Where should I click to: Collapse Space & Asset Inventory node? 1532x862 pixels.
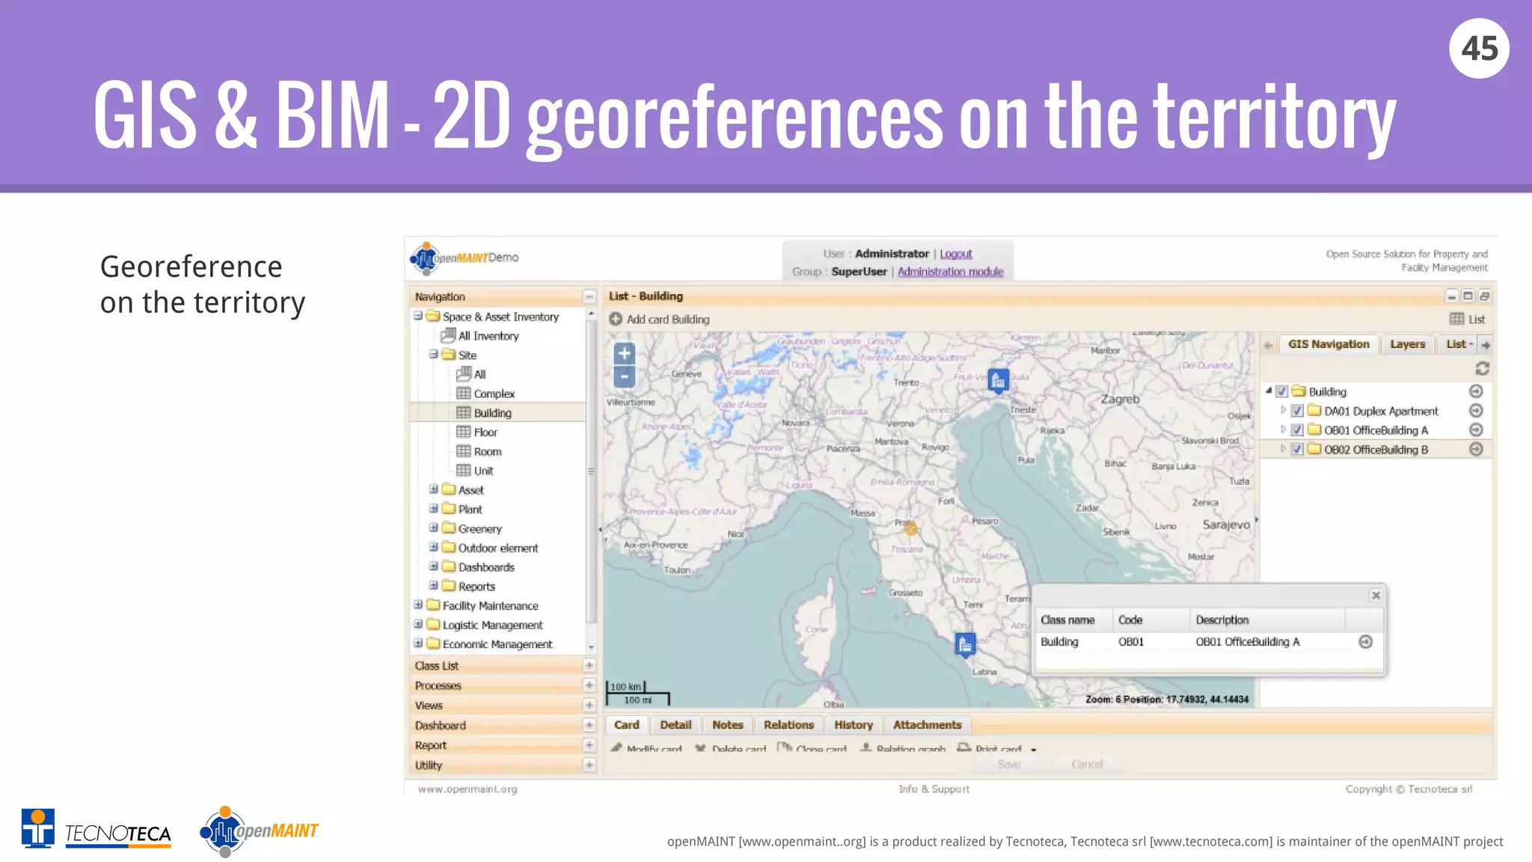point(418,316)
